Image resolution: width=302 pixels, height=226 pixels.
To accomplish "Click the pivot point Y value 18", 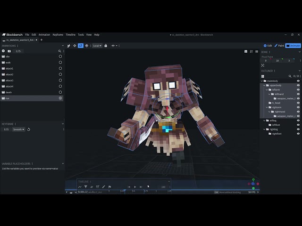I will click(x=277, y=61).
